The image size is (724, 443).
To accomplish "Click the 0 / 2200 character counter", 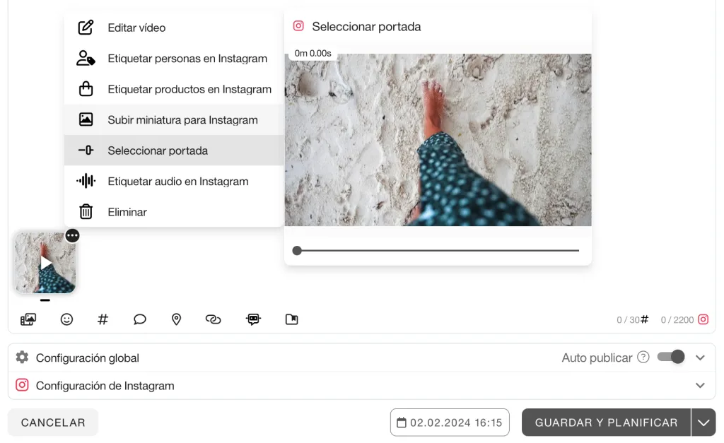I will tap(677, 320).
